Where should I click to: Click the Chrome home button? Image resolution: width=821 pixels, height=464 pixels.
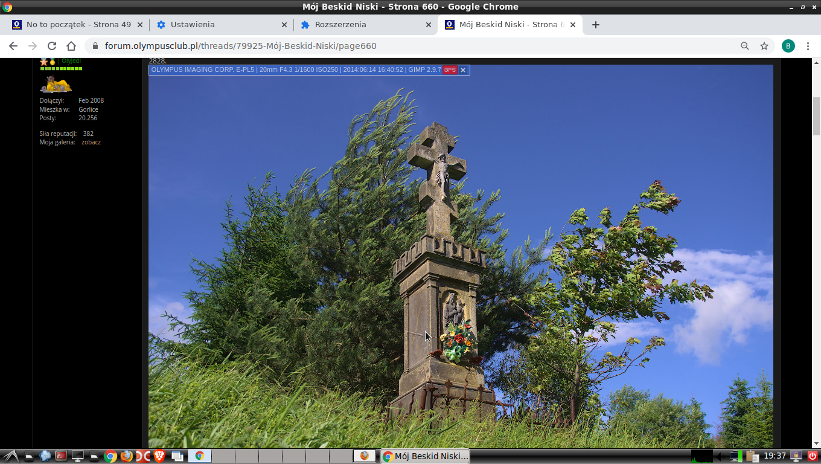[71, 46]
